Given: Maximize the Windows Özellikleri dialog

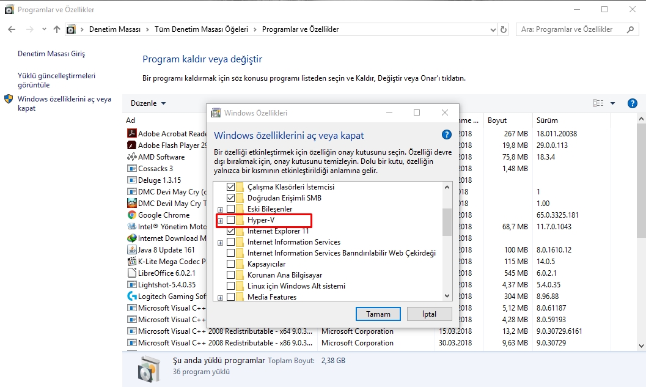Looking at the screenshot, I should point(417,112).
